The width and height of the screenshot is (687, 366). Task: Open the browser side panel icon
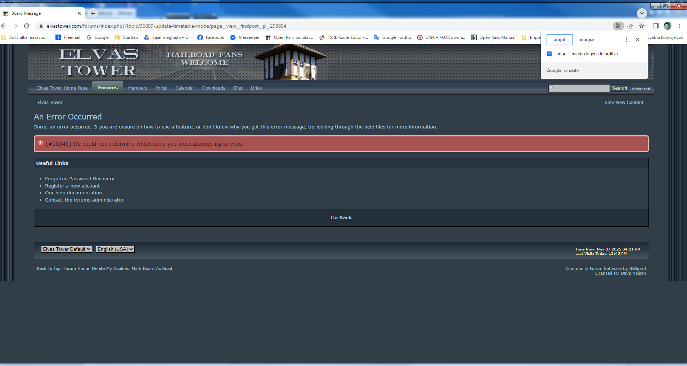(x=656, y=26)
